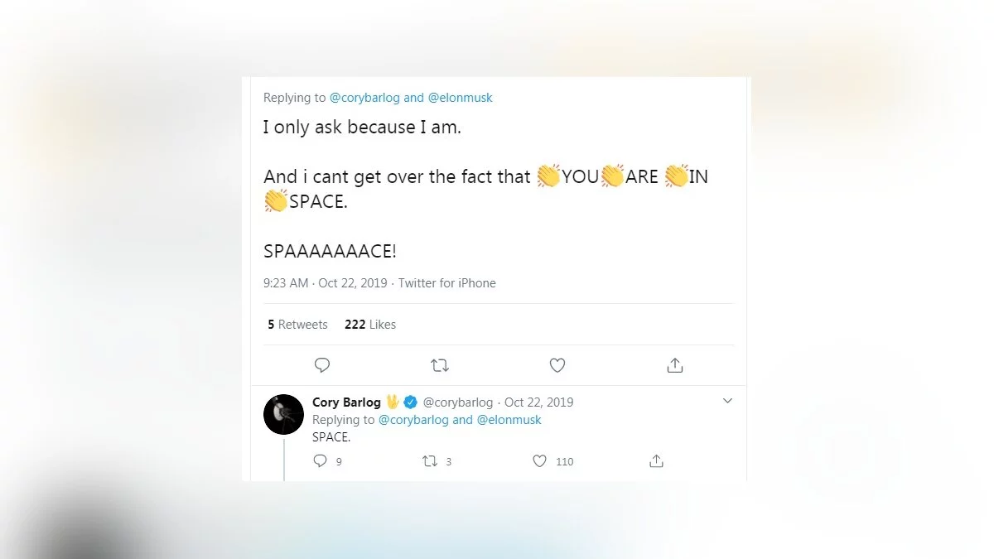
Task: Open Cory Barlog's profile picture
Action: pyautogui.click(x=283, y=414)
